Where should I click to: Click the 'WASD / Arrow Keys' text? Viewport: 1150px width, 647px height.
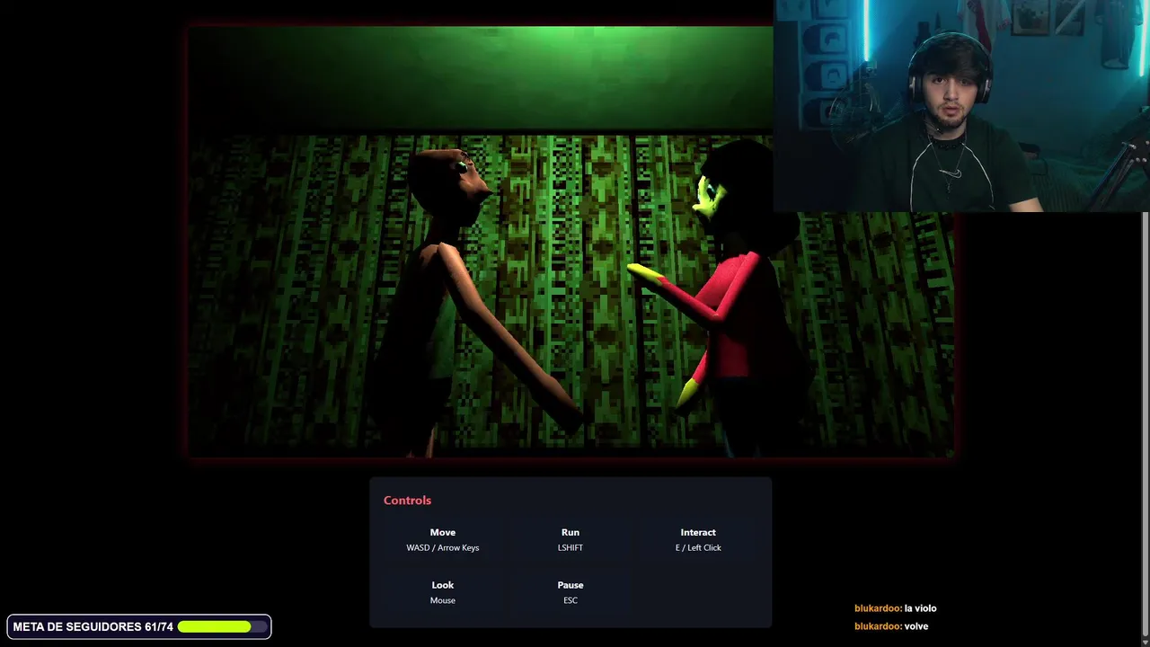[x=443, y=547]
